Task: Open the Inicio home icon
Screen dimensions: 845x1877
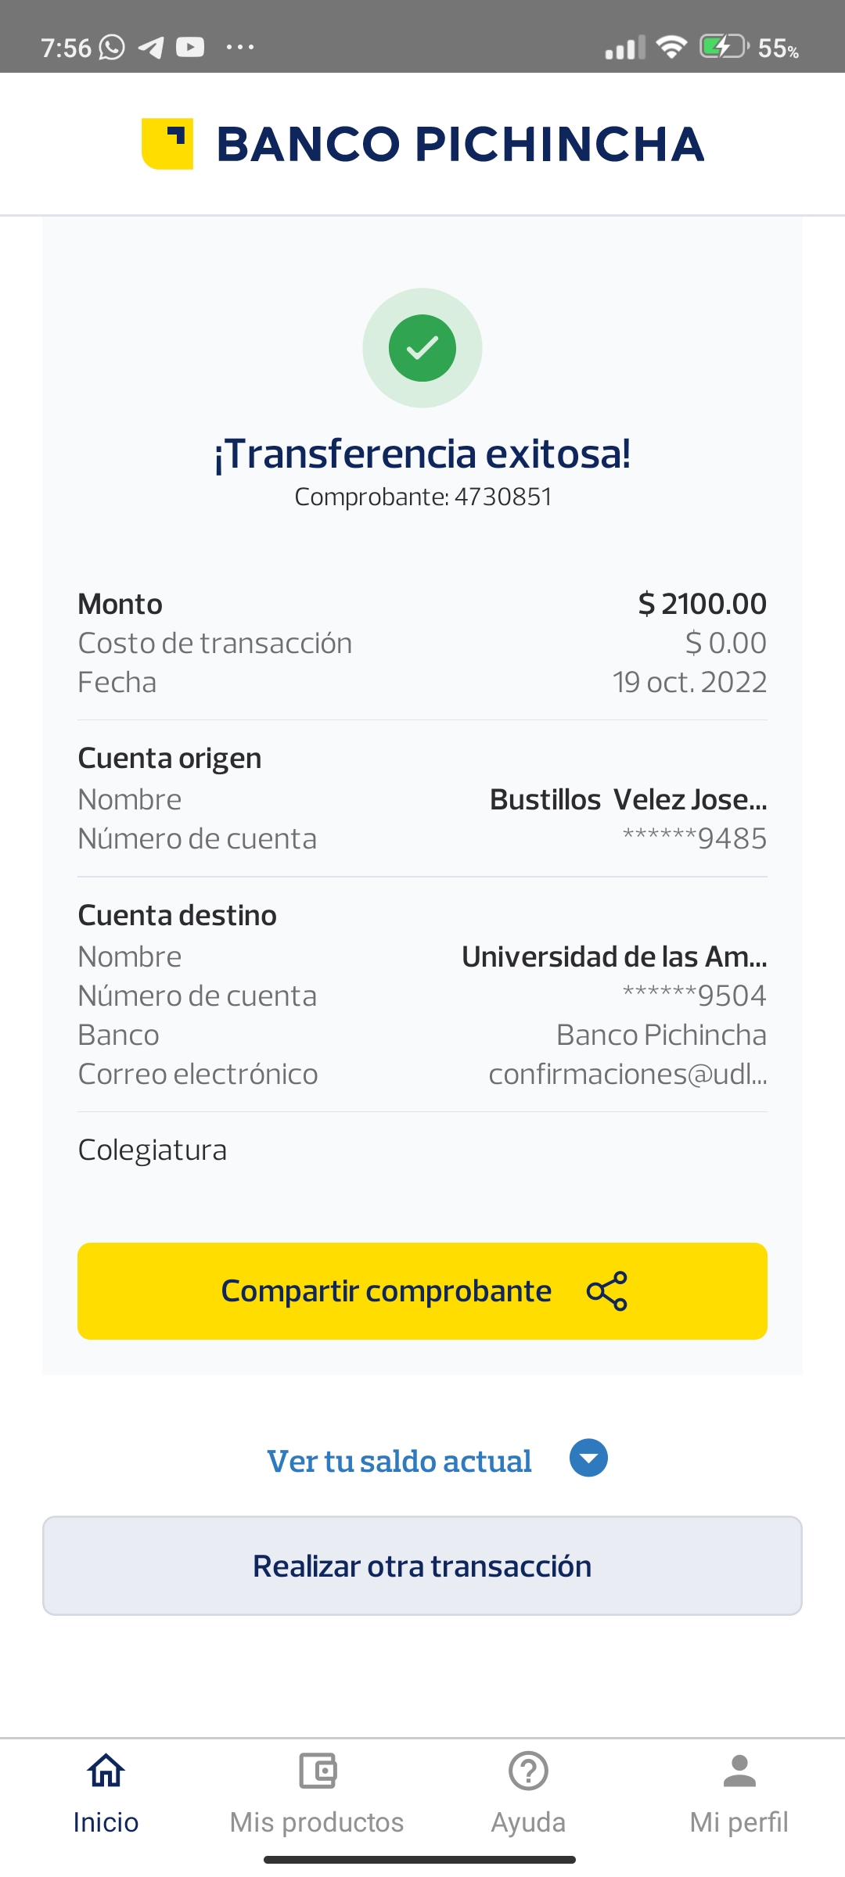Action: [x=106, y=1771]
